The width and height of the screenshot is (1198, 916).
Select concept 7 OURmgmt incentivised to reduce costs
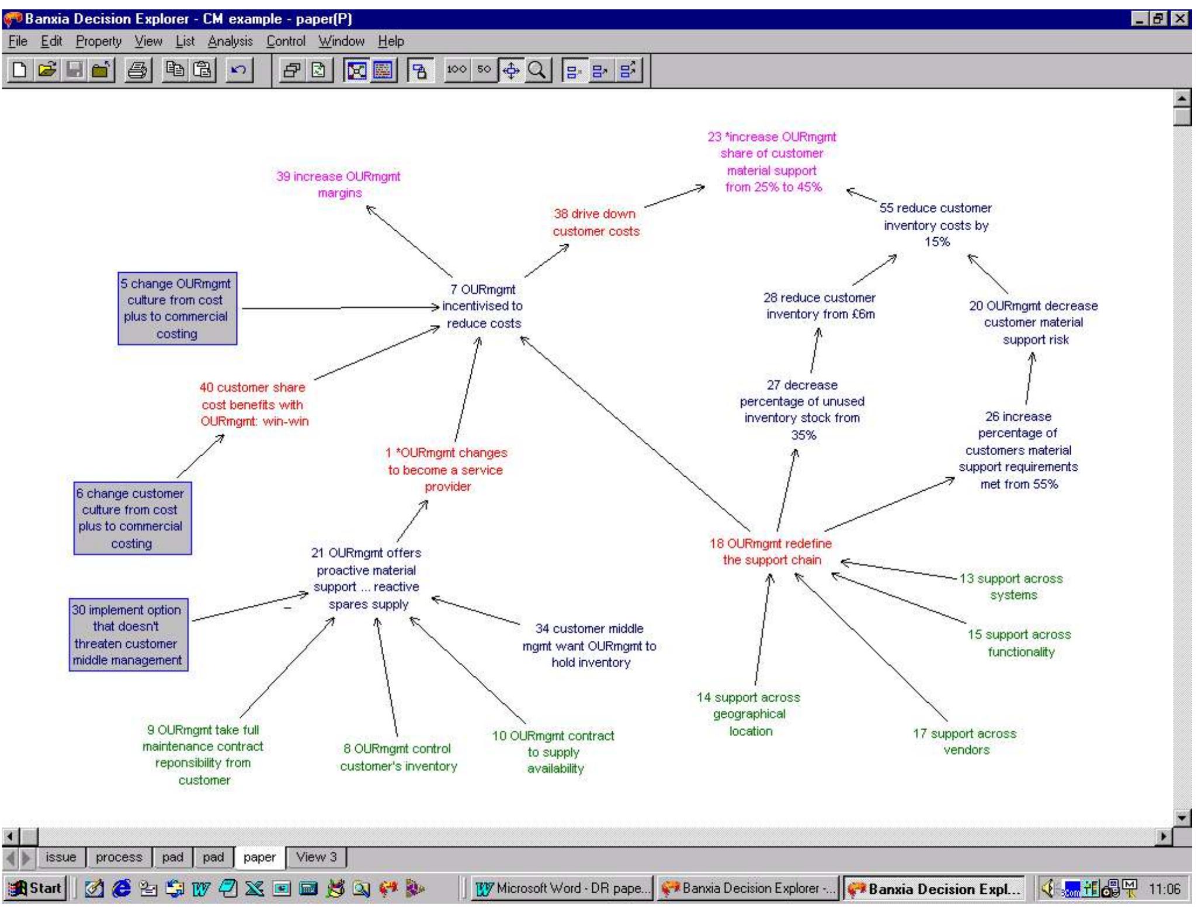[x=482, y=306]
